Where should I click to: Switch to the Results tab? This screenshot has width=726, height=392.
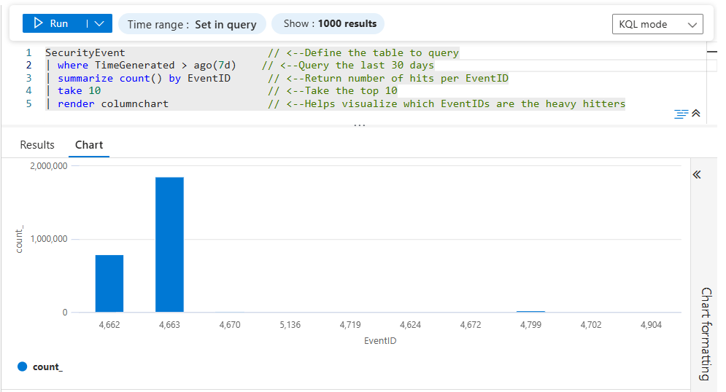click(x=37, y=145)
